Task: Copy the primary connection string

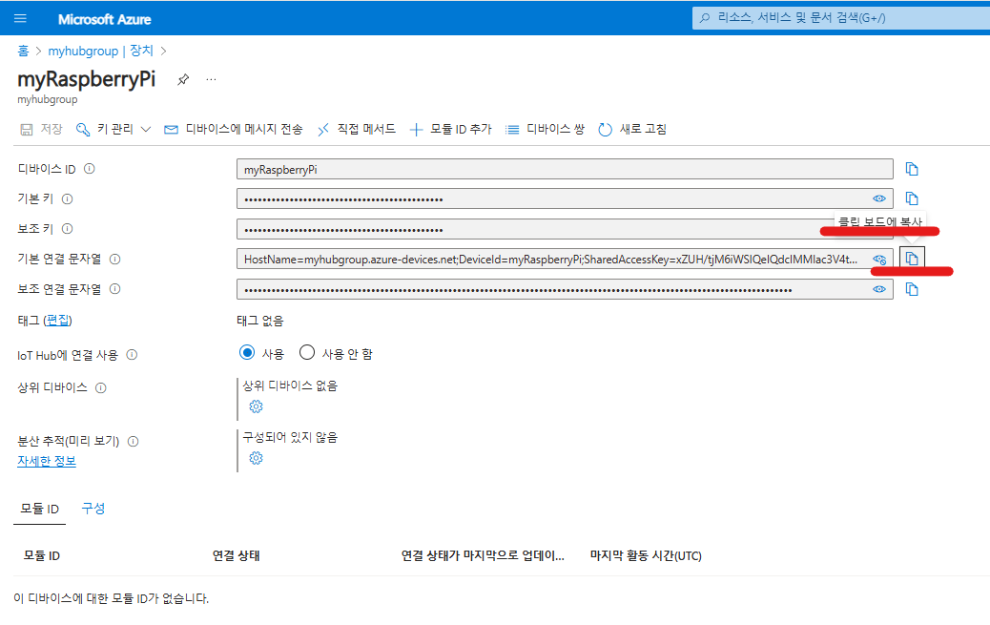Action: click(912, 259)
